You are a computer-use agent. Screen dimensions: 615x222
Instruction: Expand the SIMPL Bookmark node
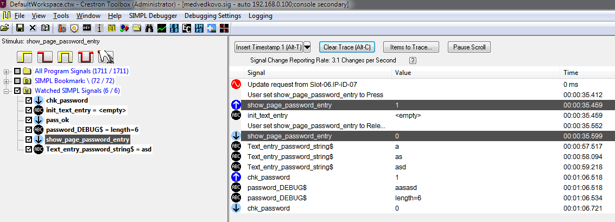(x=6, y=81)
